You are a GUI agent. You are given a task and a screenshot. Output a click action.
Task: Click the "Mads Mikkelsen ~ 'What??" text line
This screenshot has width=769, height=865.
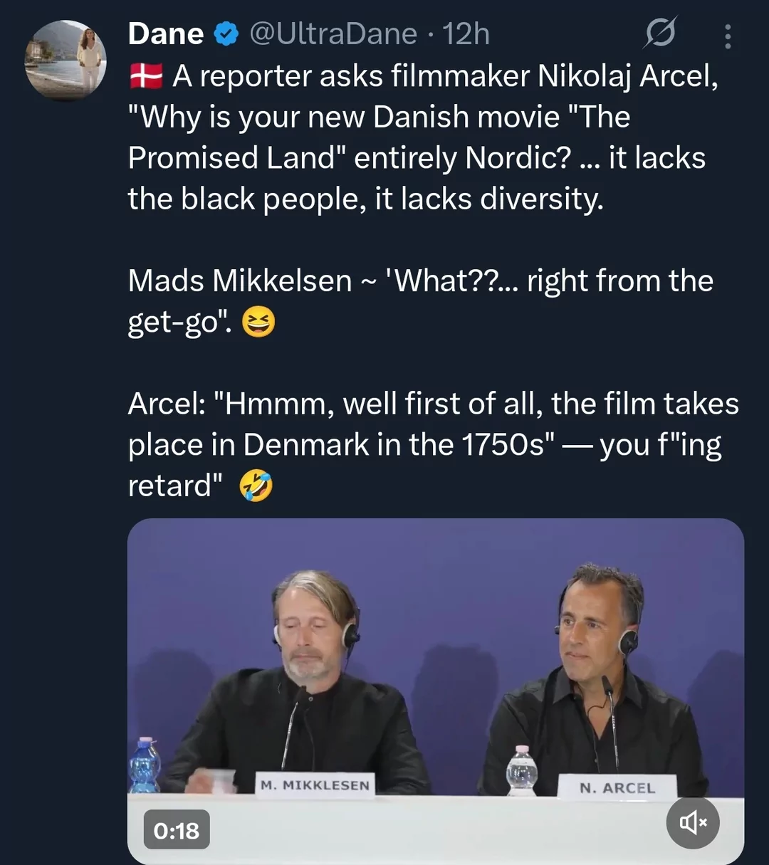(420, 281)
